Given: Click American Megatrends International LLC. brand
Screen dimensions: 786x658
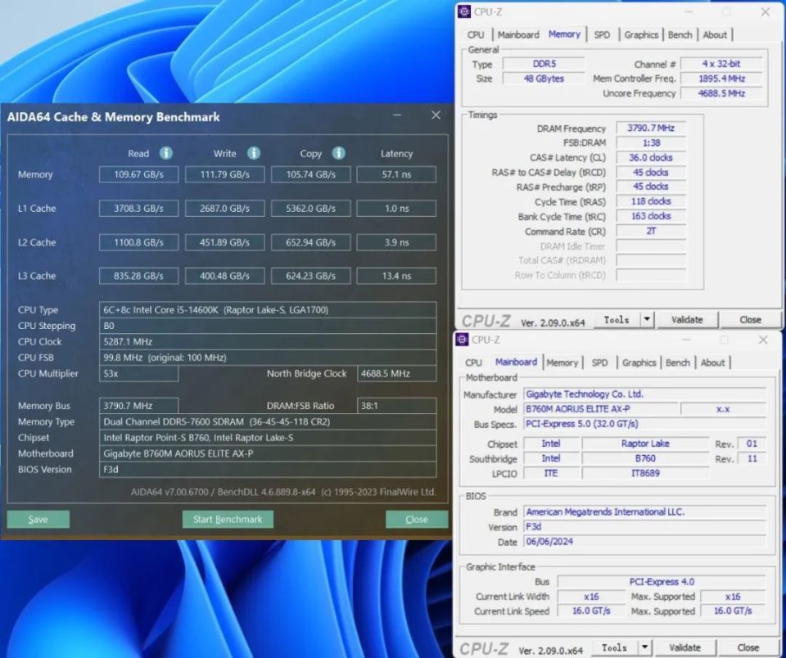Looking at the screenshot, I should click(x=644, y=512).
